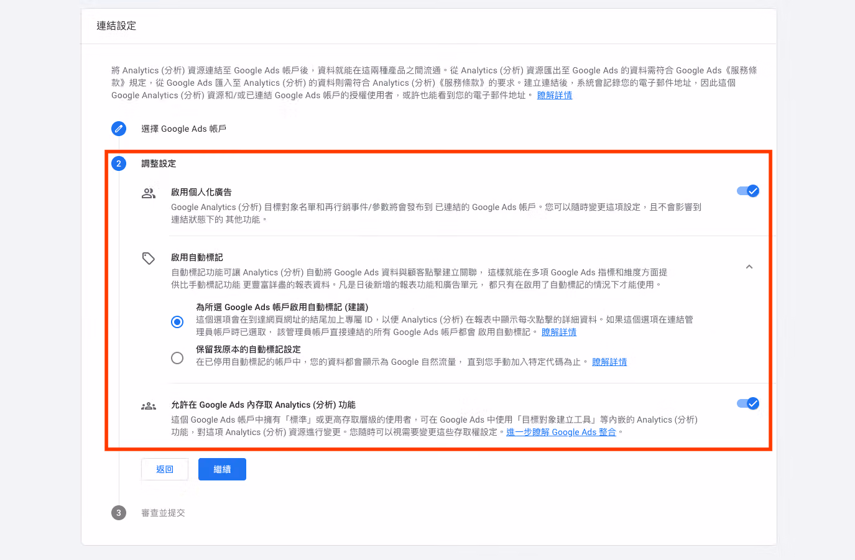Open the 進一步瞭解 Google Ads 整合 link
Screen dimensions: 855x560
(x=561, y=432)
